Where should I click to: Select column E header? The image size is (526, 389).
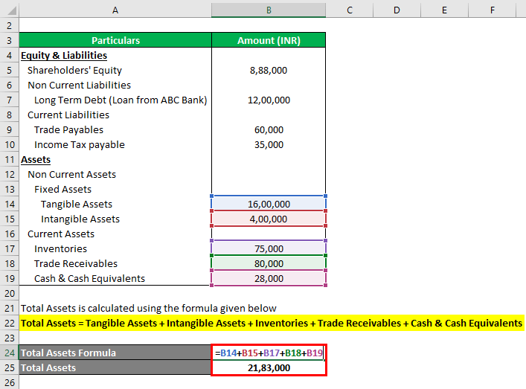click(x=444, y=10)
